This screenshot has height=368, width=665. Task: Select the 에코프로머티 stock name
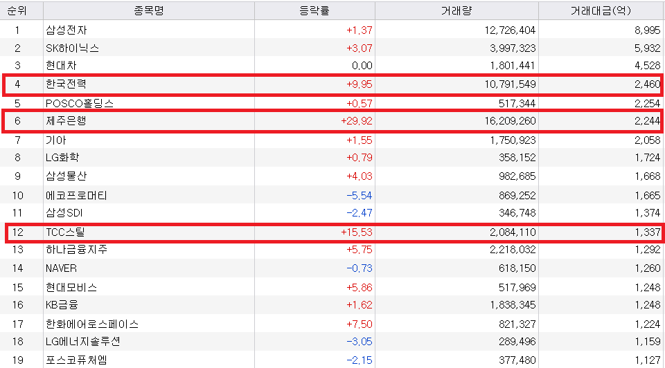click(76, 196)
